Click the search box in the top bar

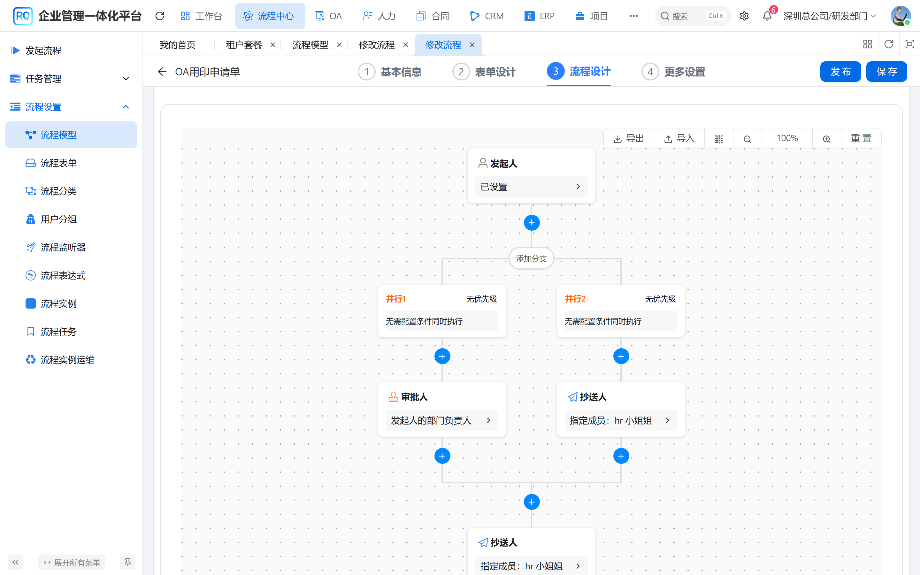693,16
